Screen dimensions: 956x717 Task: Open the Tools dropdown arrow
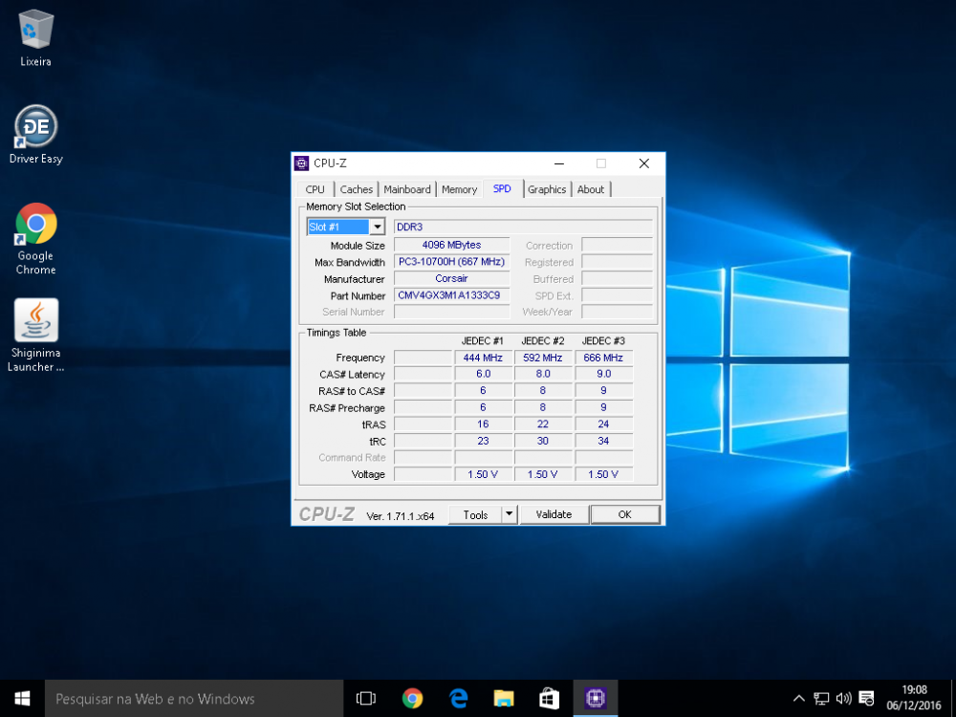tap(509, 514)
